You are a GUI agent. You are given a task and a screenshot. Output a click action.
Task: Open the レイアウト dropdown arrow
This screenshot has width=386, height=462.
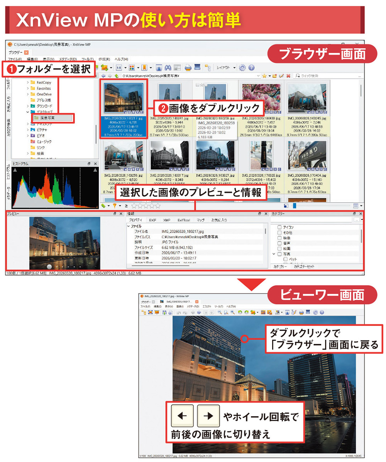234,68
